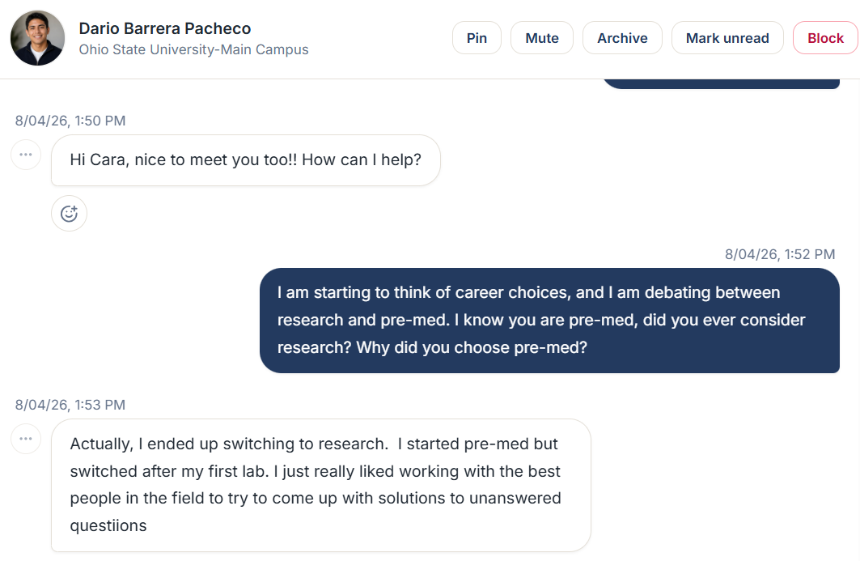Click the 8/04/26, 1:52 PM timestamp
860x561 pixels.
780,254
